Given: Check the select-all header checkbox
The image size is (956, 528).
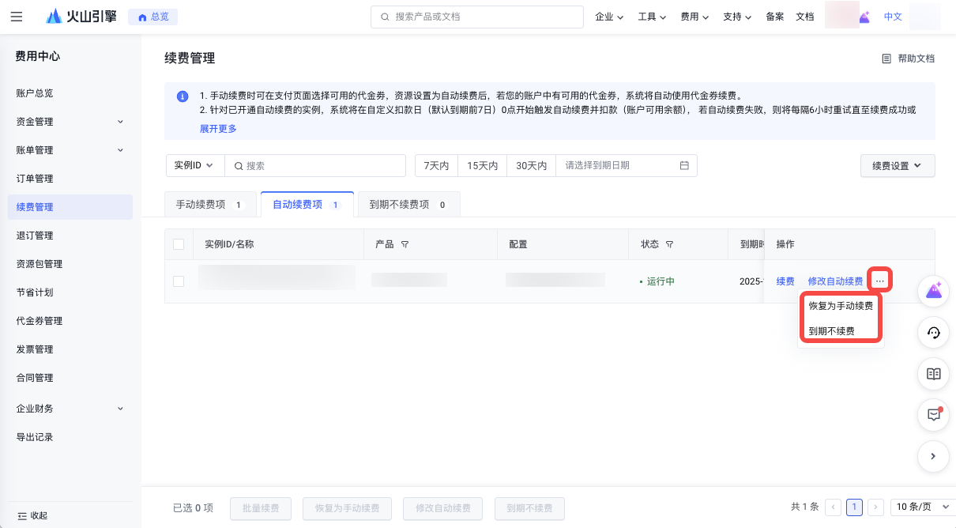Looking at the screenshot, I should click(179, 244).
